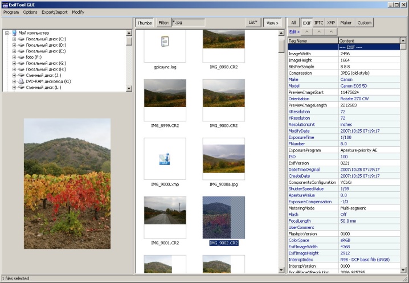This screenshot has width=409, height=283.
Task: Collapse the My Computer tree root
Action: pos(7,33)
